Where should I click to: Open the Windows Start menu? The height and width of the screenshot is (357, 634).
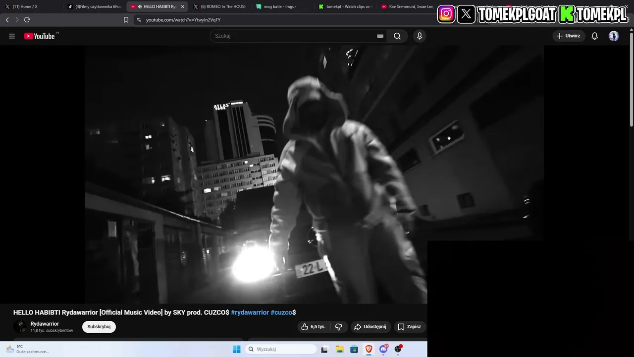click(237, 349)
